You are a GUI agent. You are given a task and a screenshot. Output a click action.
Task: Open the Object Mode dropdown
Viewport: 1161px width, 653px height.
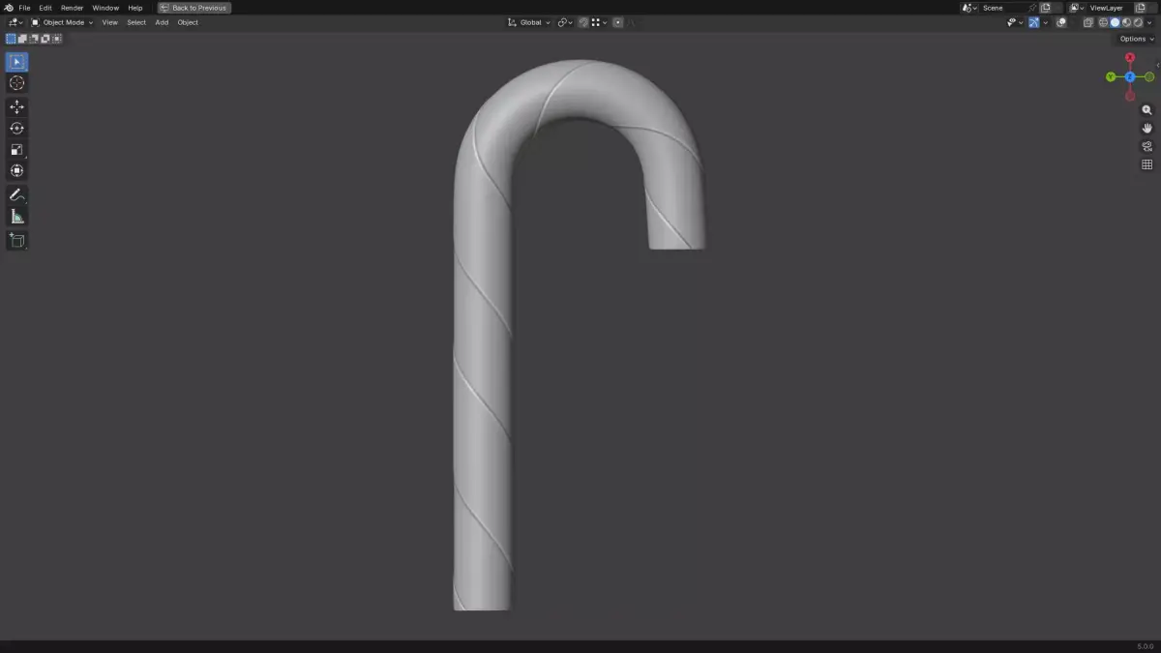(x=64, y=22)
